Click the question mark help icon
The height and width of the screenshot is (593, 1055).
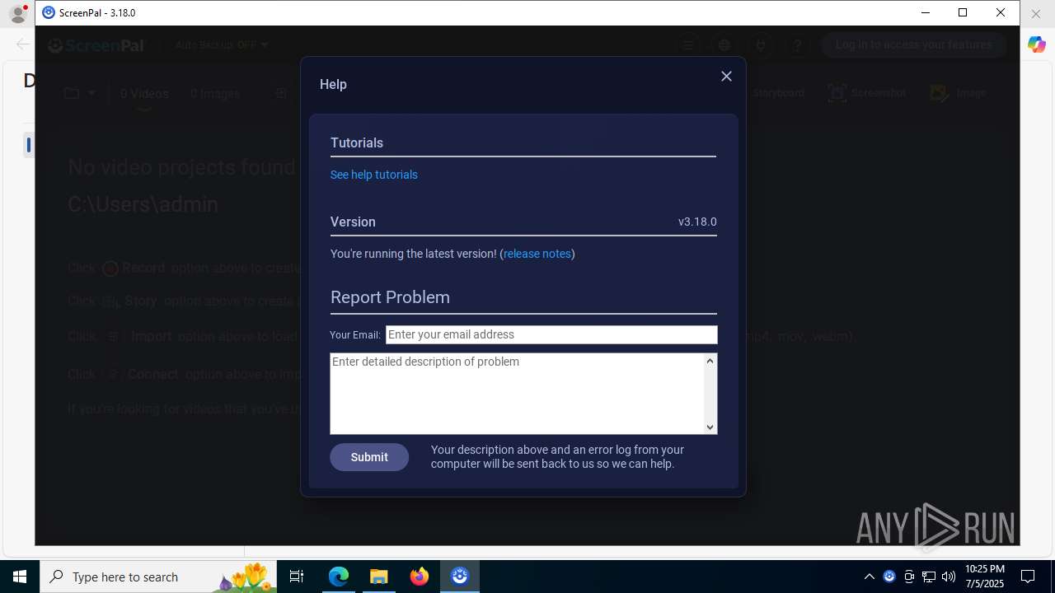coord(797,45)
